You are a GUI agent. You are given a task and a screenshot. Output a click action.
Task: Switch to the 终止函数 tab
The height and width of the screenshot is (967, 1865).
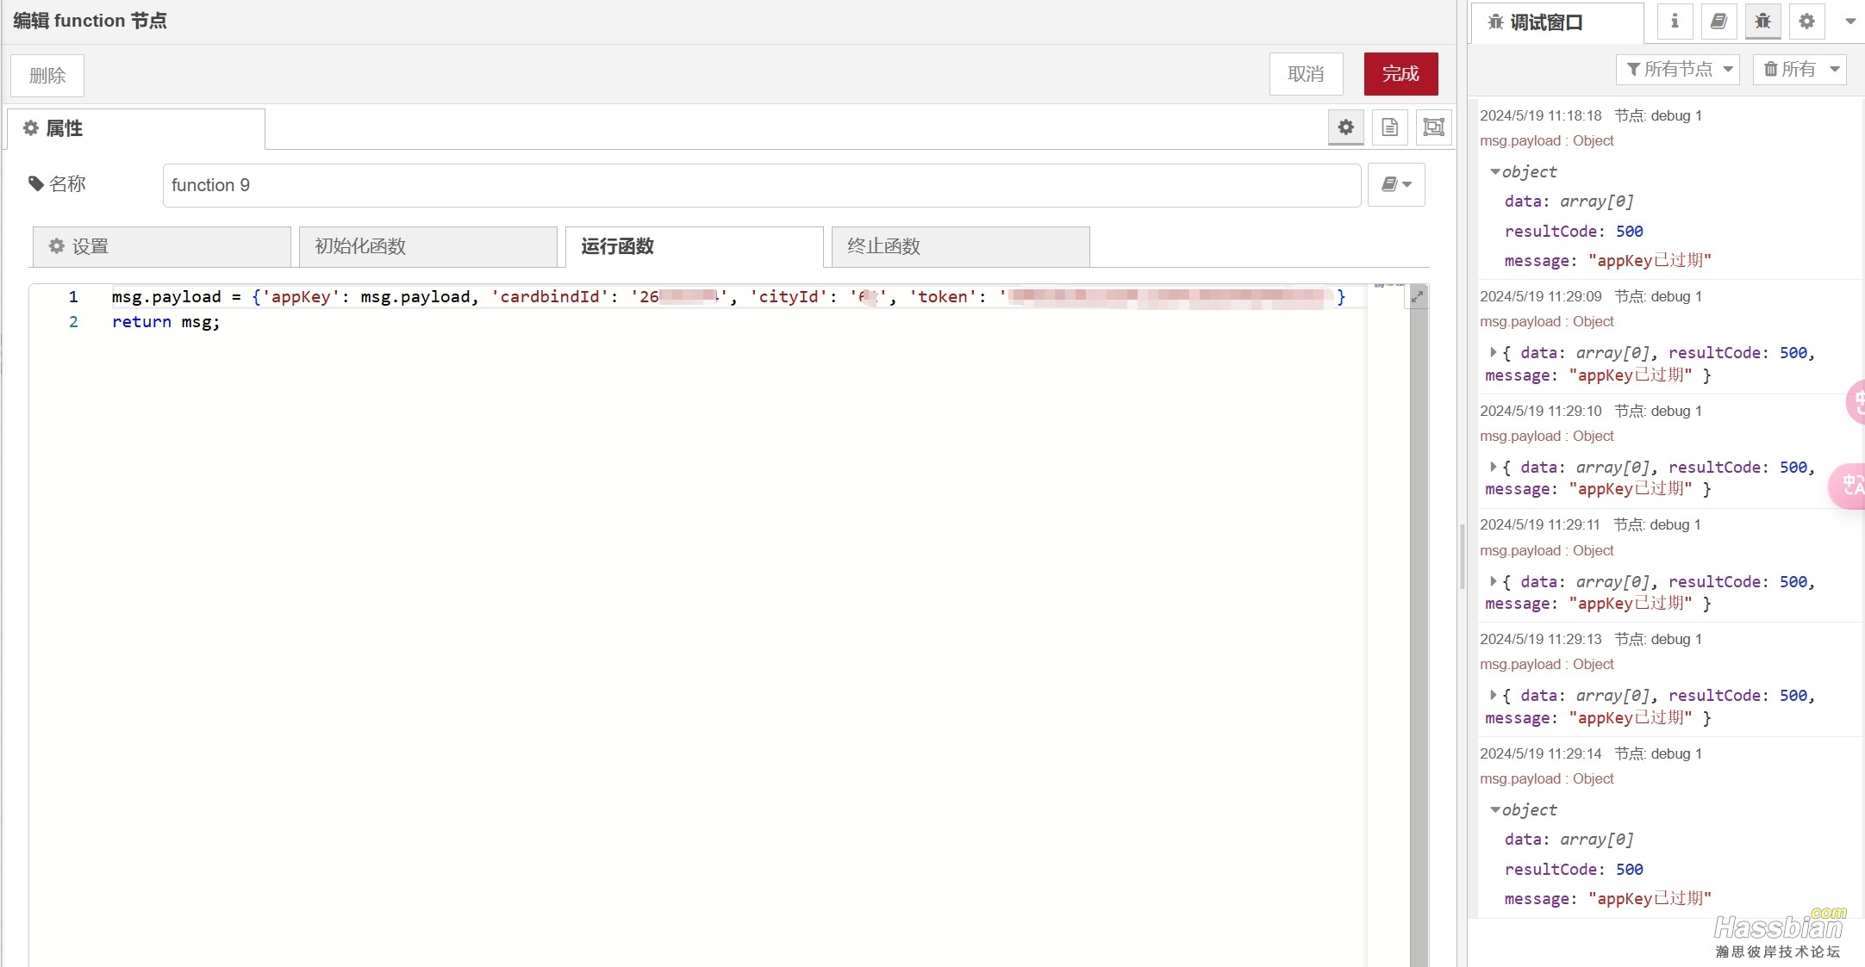960,246
